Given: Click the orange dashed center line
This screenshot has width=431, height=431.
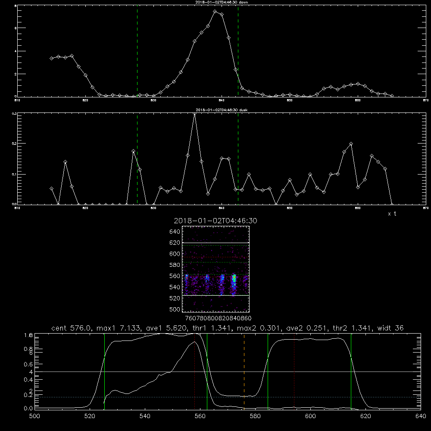Looking at the screenshot, I should (x=244, y=371).
